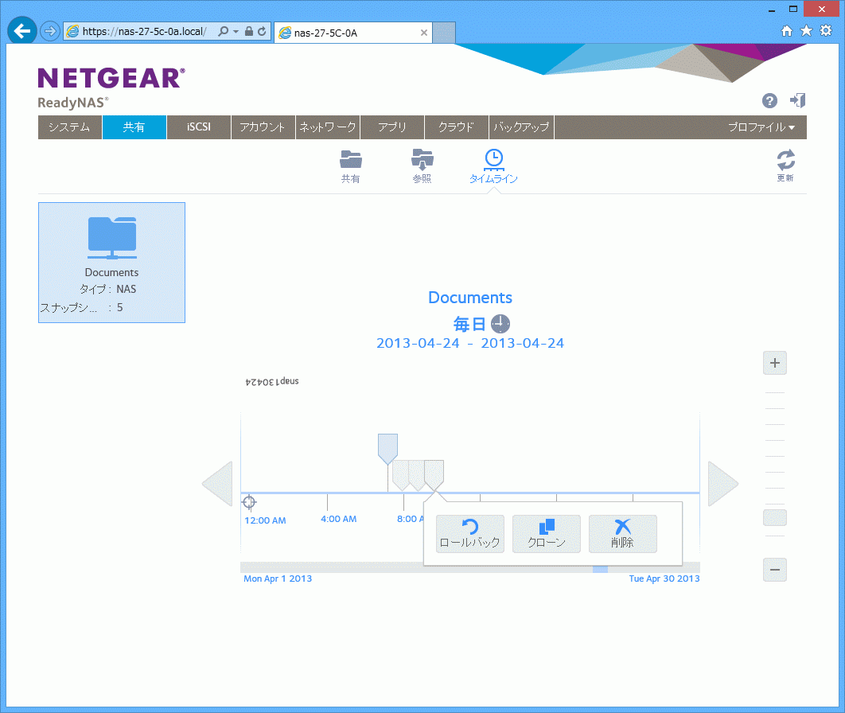The width and height of the screenshot is (845, 713).
Task: Click the 削除 delete button
Action: pos(622,534)
